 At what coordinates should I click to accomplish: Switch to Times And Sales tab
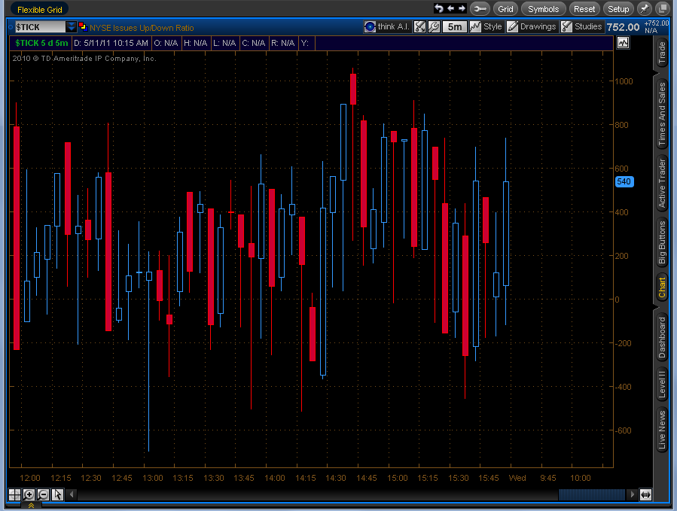pyautogui.click(x=662, y=114)
